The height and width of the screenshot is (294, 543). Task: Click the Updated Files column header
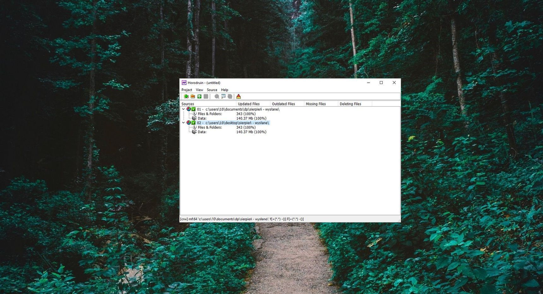click(253, 104)
